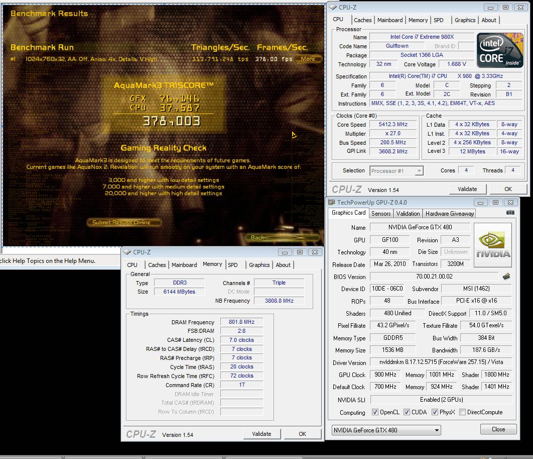533x459 pixels.
Task: Open Caches tab in Memory CPU-Z window
Action: [x=157, y=265]
